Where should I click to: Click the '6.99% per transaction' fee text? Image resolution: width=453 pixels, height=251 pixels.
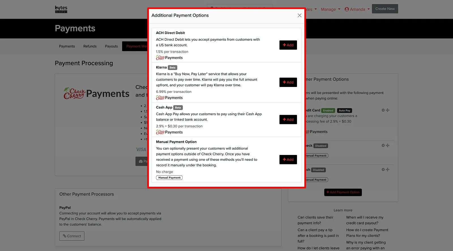click(174, 92)
